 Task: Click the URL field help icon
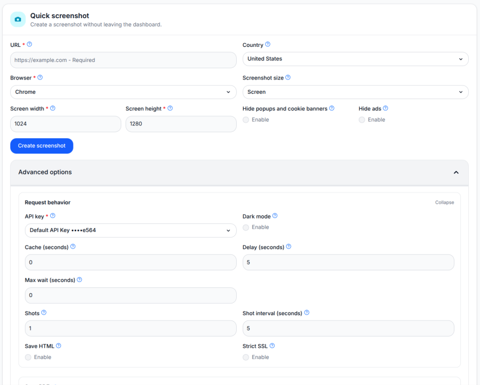(28, 45)
